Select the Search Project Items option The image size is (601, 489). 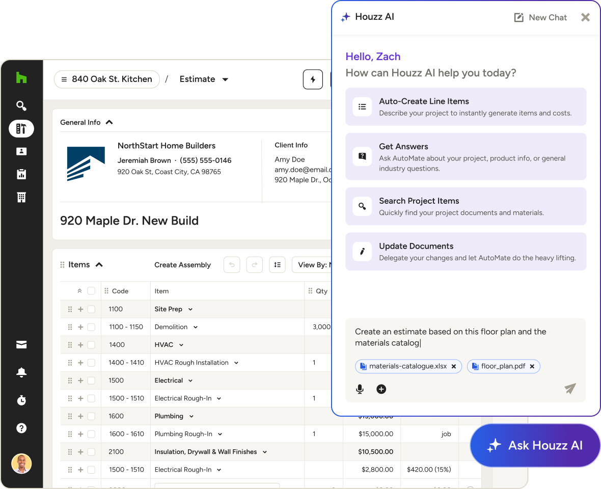466,206
